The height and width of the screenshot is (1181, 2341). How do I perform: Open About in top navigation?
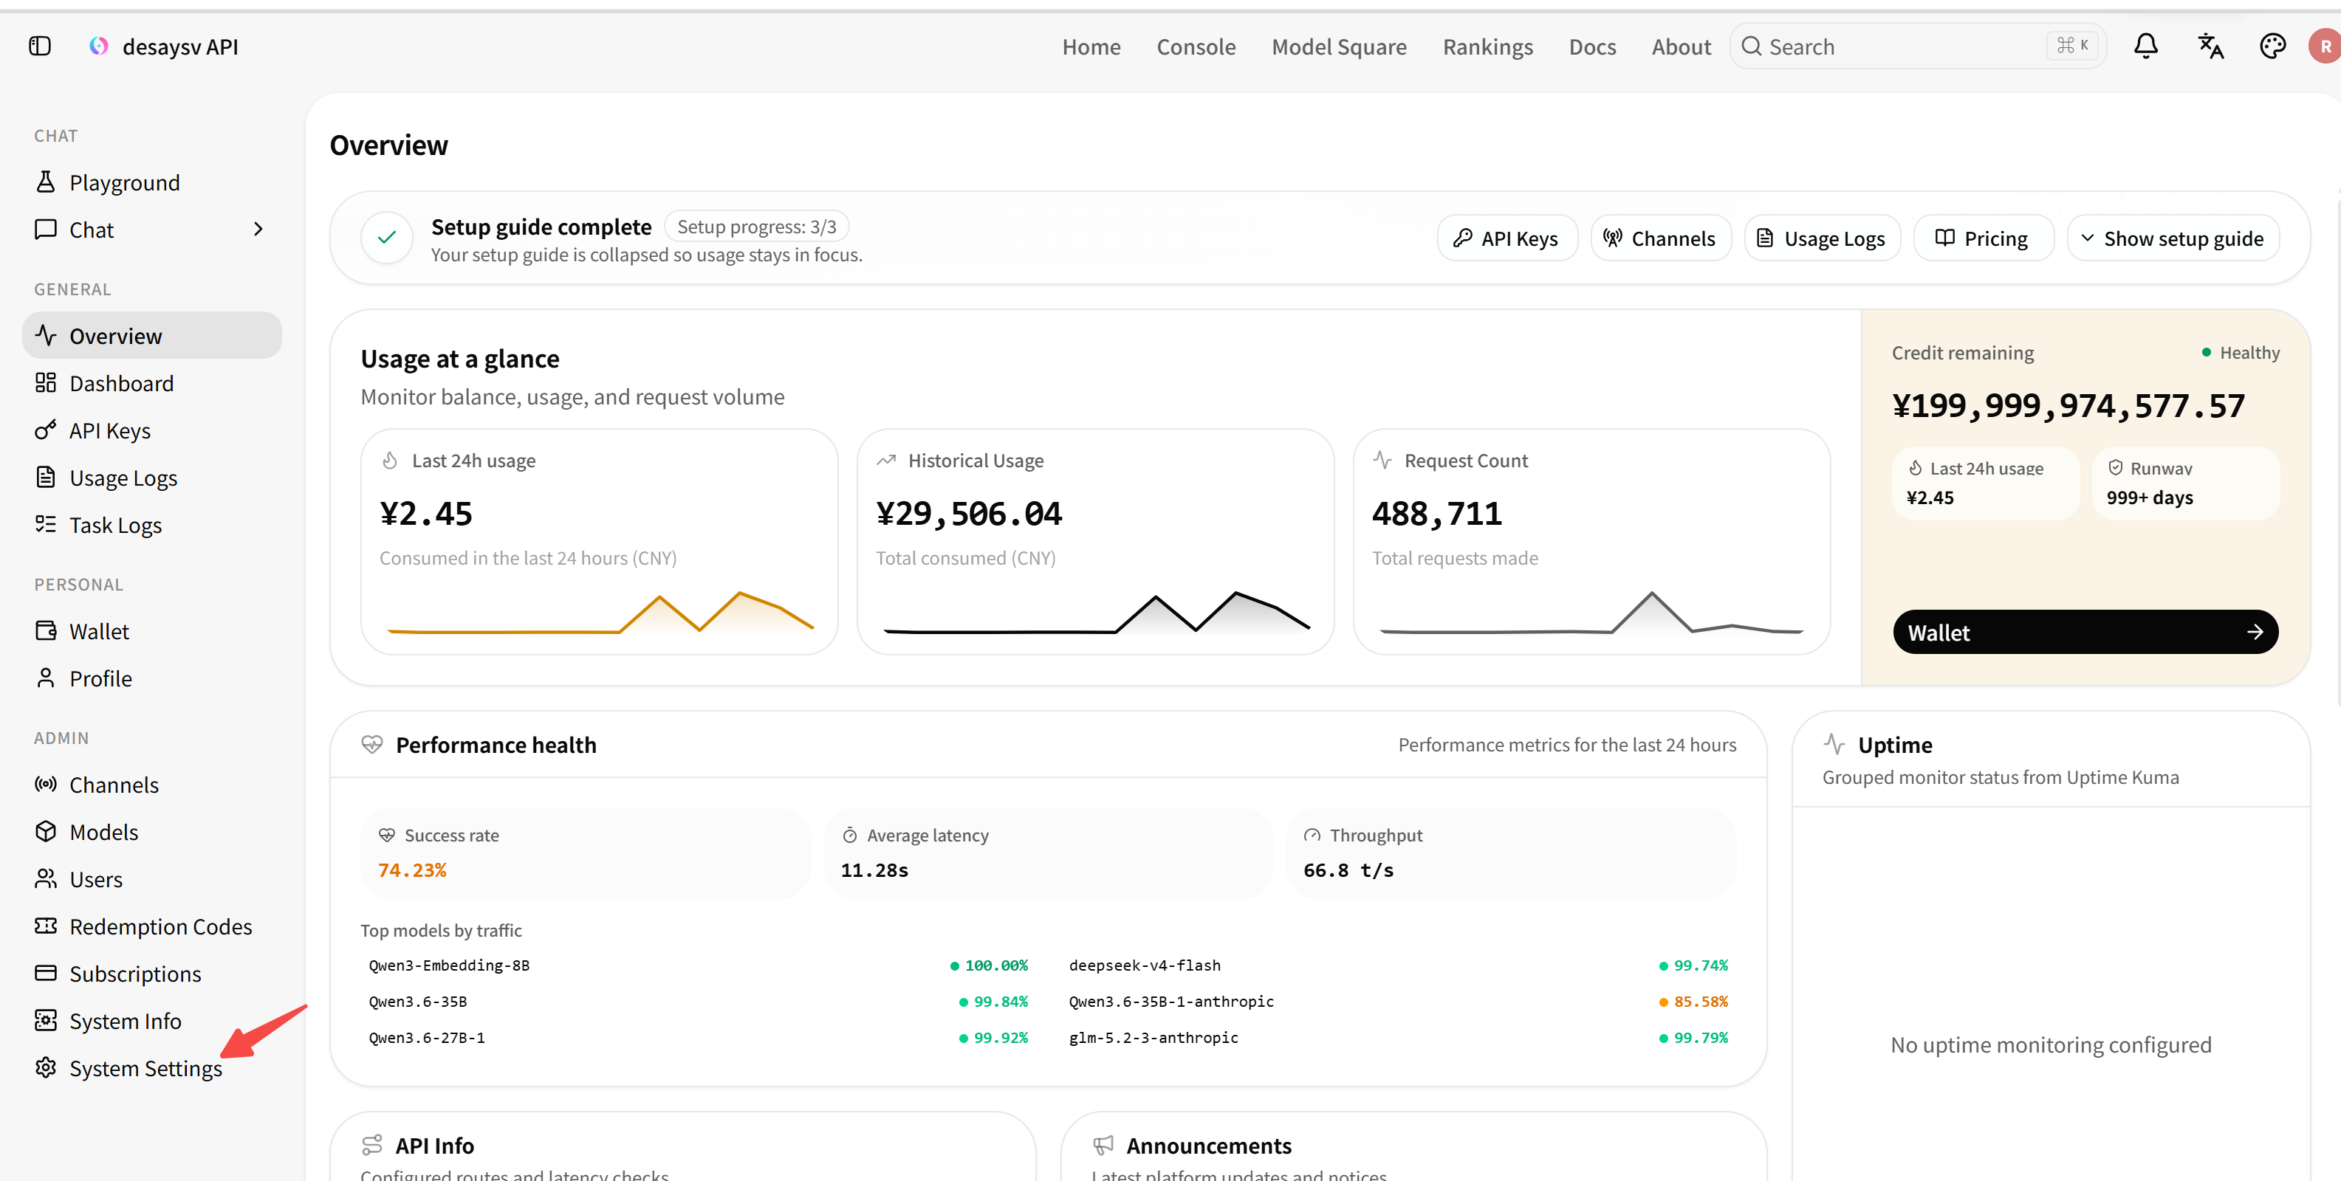pyautogui.click(x=1682, y=47)
